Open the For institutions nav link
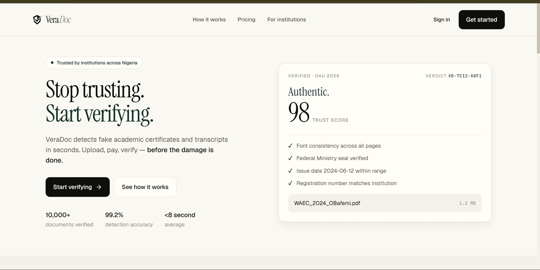This screenshot has width=540, height=270. tap(286, 19)
